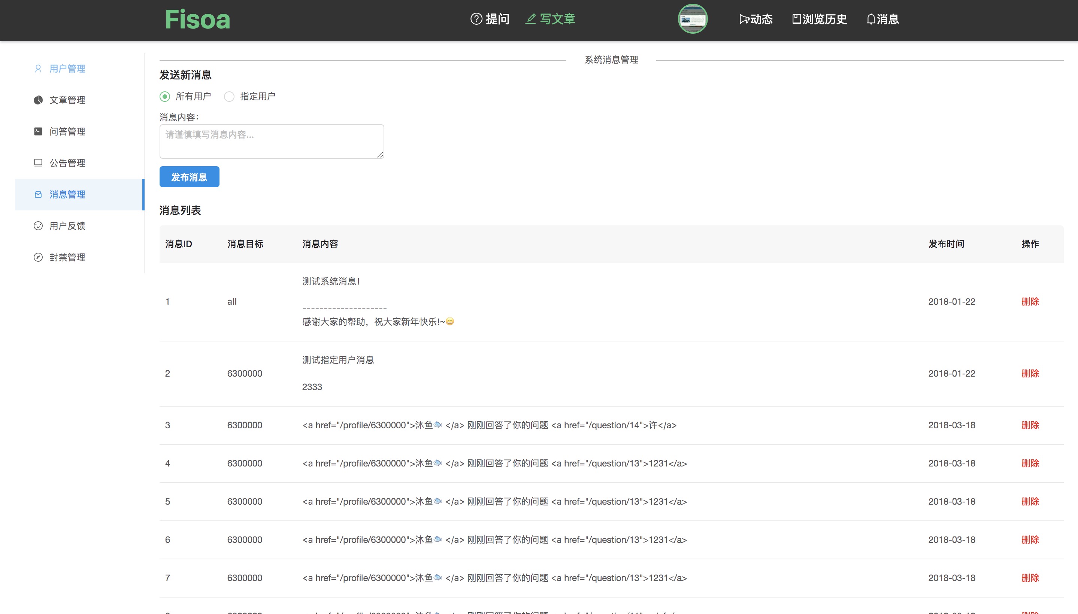Open the 消息管理 sidebar menu item

point(67,194)
